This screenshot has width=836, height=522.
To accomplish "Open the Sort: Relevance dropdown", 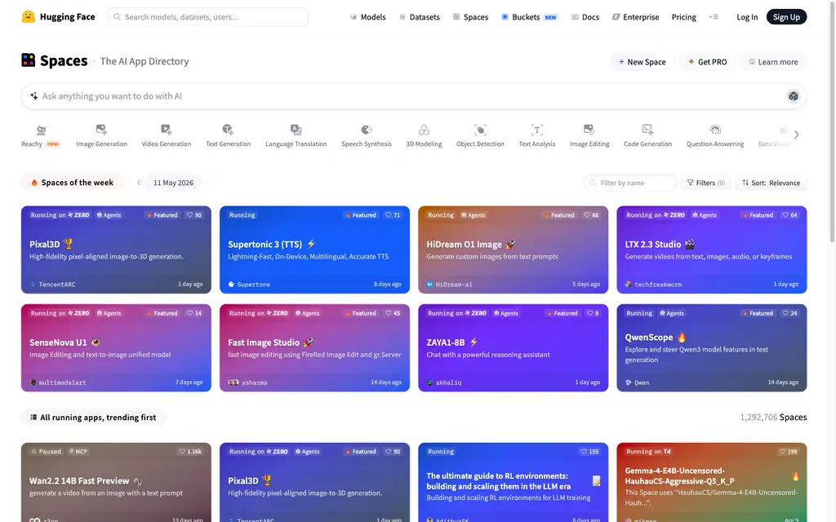I will point(771,183).
